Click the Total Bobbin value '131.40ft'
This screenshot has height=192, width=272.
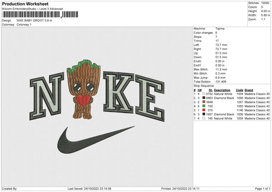221,82
